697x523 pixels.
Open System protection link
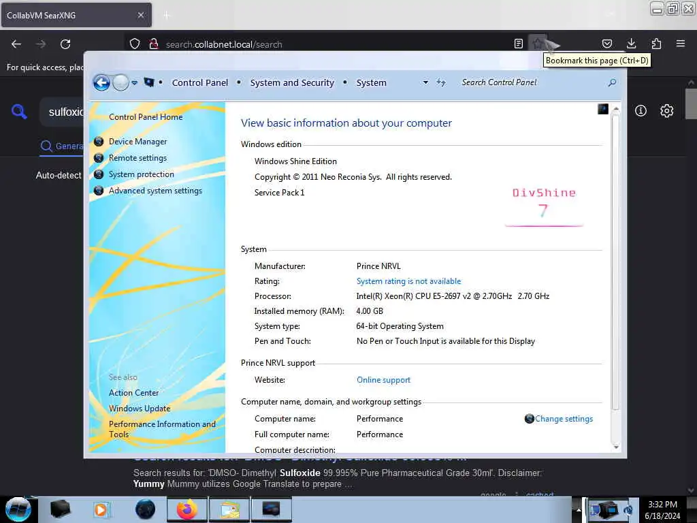point(142,174)
